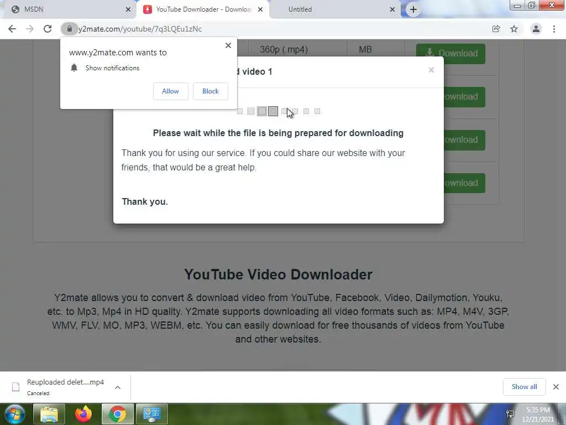The image size is (566, 425).
Task: Click the 'YouTube Video Downloader' heading
Action: [x=278, y=274]
